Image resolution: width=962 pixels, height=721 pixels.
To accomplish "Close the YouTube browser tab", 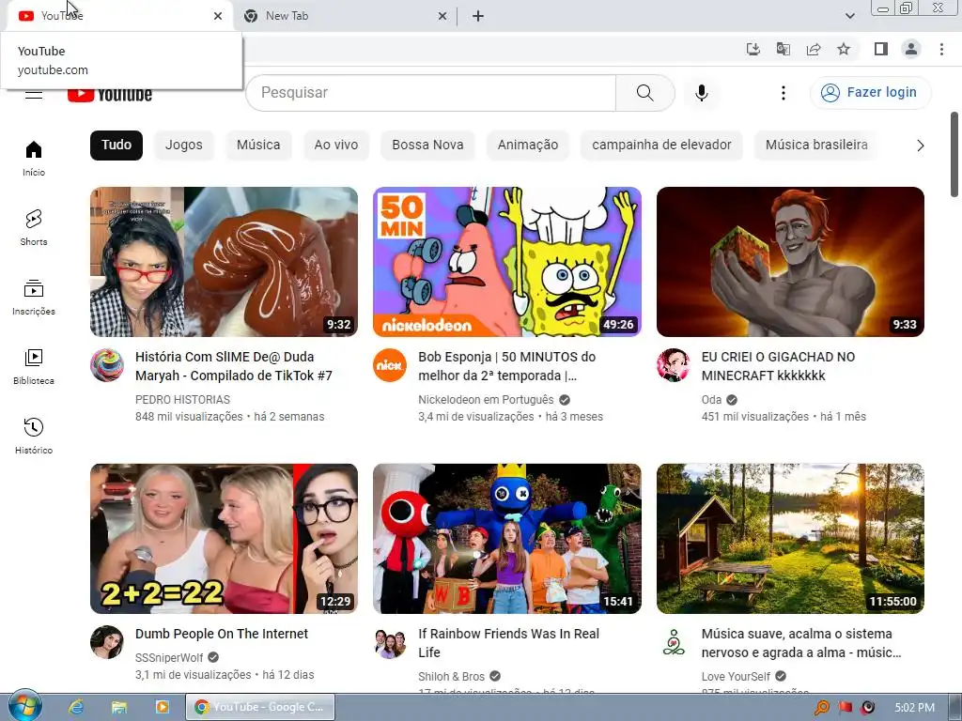I will pyautogui.click(x=218, y=16).
